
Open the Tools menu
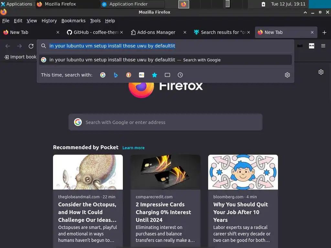[95, 21]
